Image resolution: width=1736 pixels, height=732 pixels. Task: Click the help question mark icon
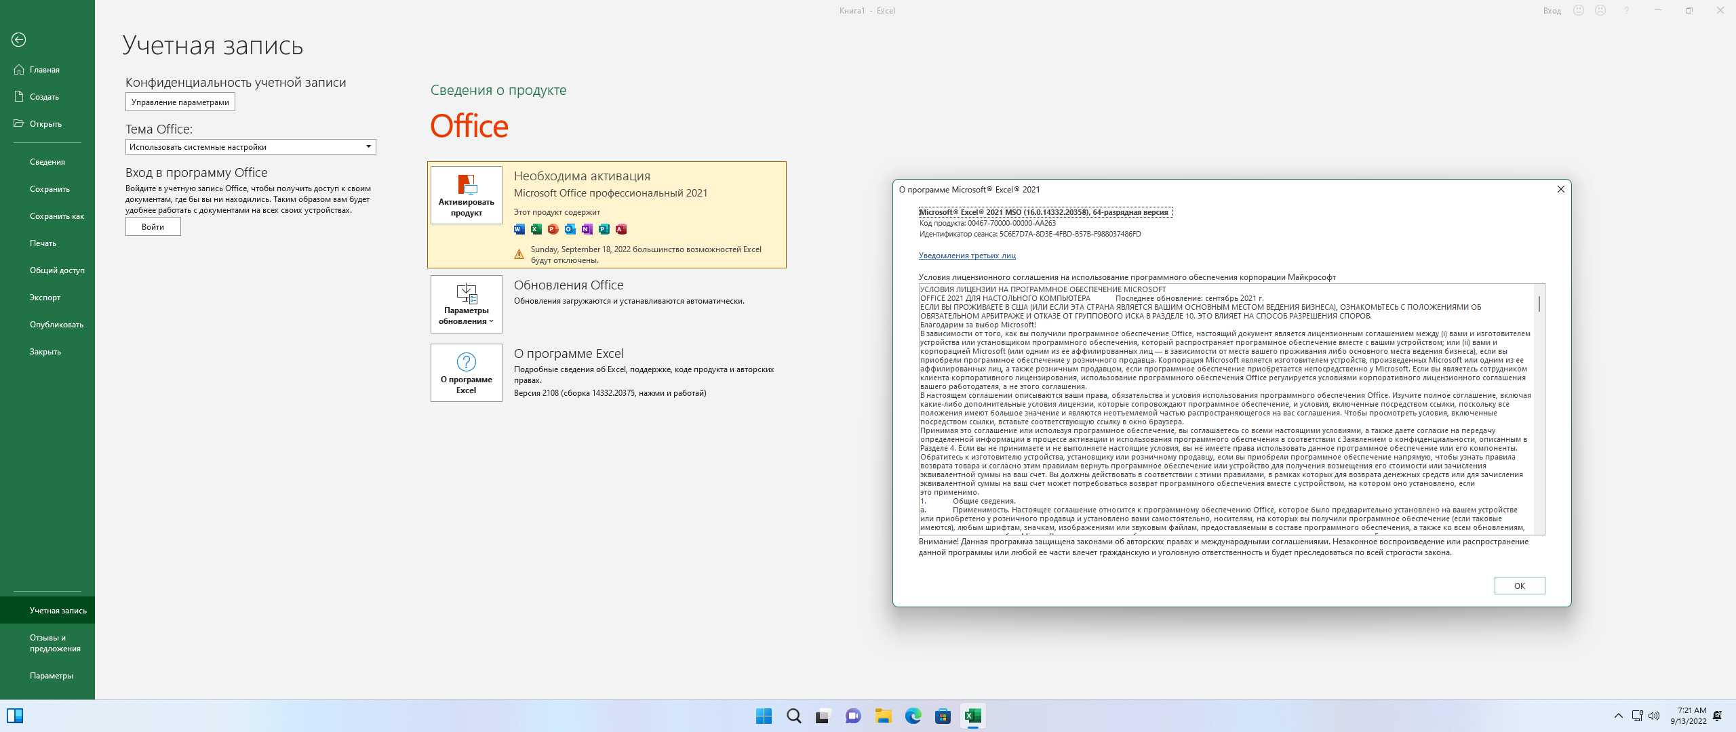click(x=1626, y=11)
